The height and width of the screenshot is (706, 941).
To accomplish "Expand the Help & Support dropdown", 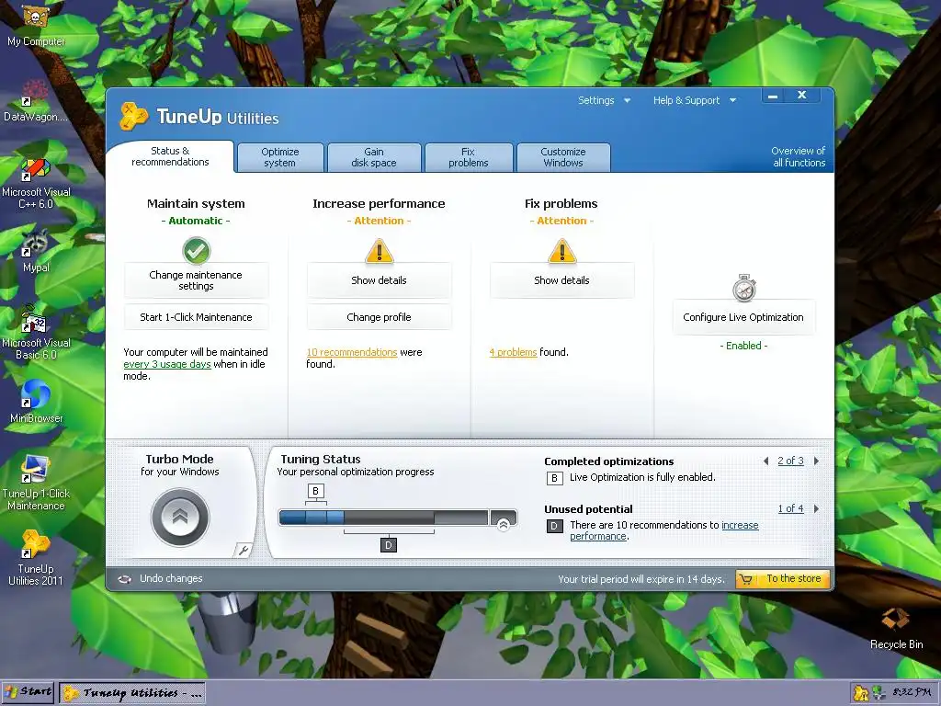I will point(695,100).
